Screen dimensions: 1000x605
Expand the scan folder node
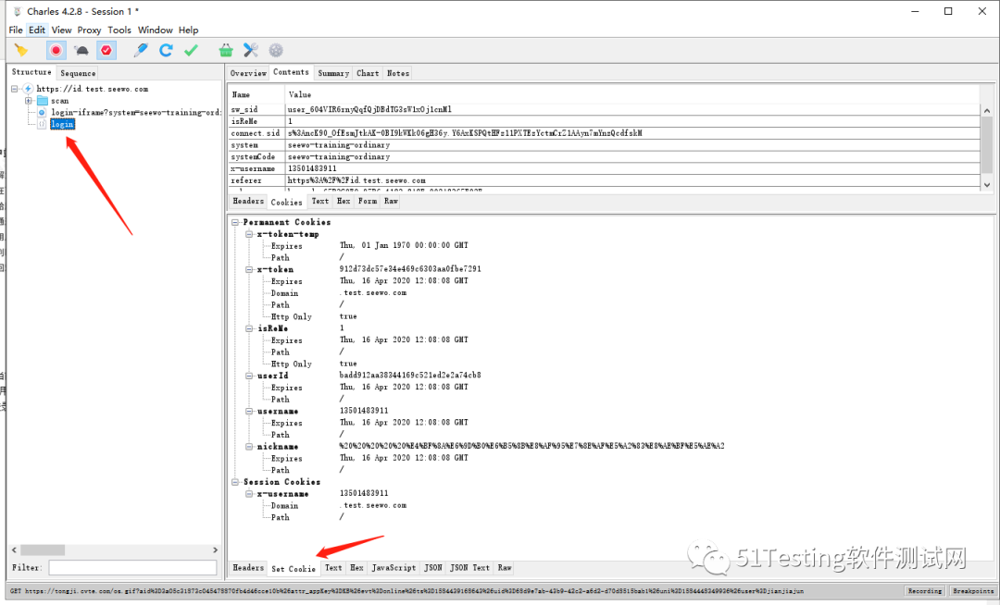coord(28,101)
